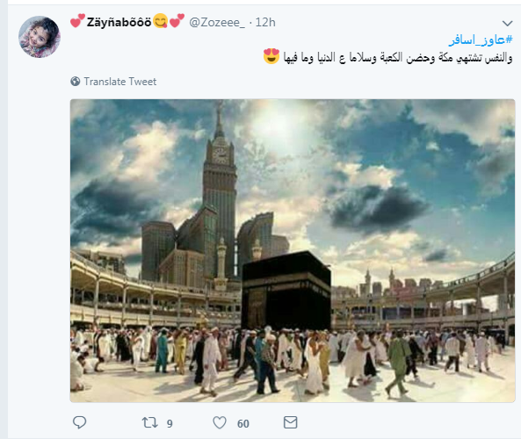
Task: Click the retweet count 9
Action: coord(170,424)
